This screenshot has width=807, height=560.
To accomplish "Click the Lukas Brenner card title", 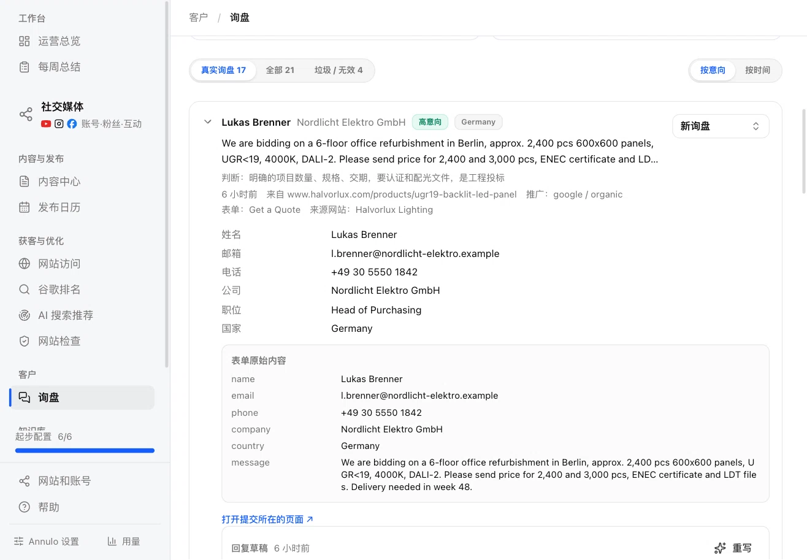I will pos(256,122).
